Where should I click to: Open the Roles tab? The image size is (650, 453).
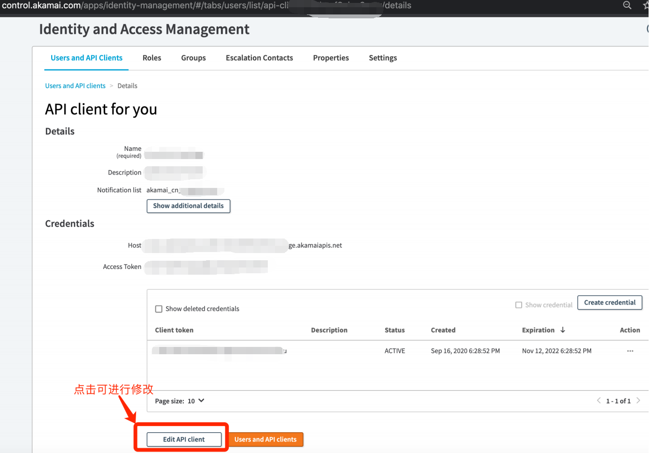(152, 58)
